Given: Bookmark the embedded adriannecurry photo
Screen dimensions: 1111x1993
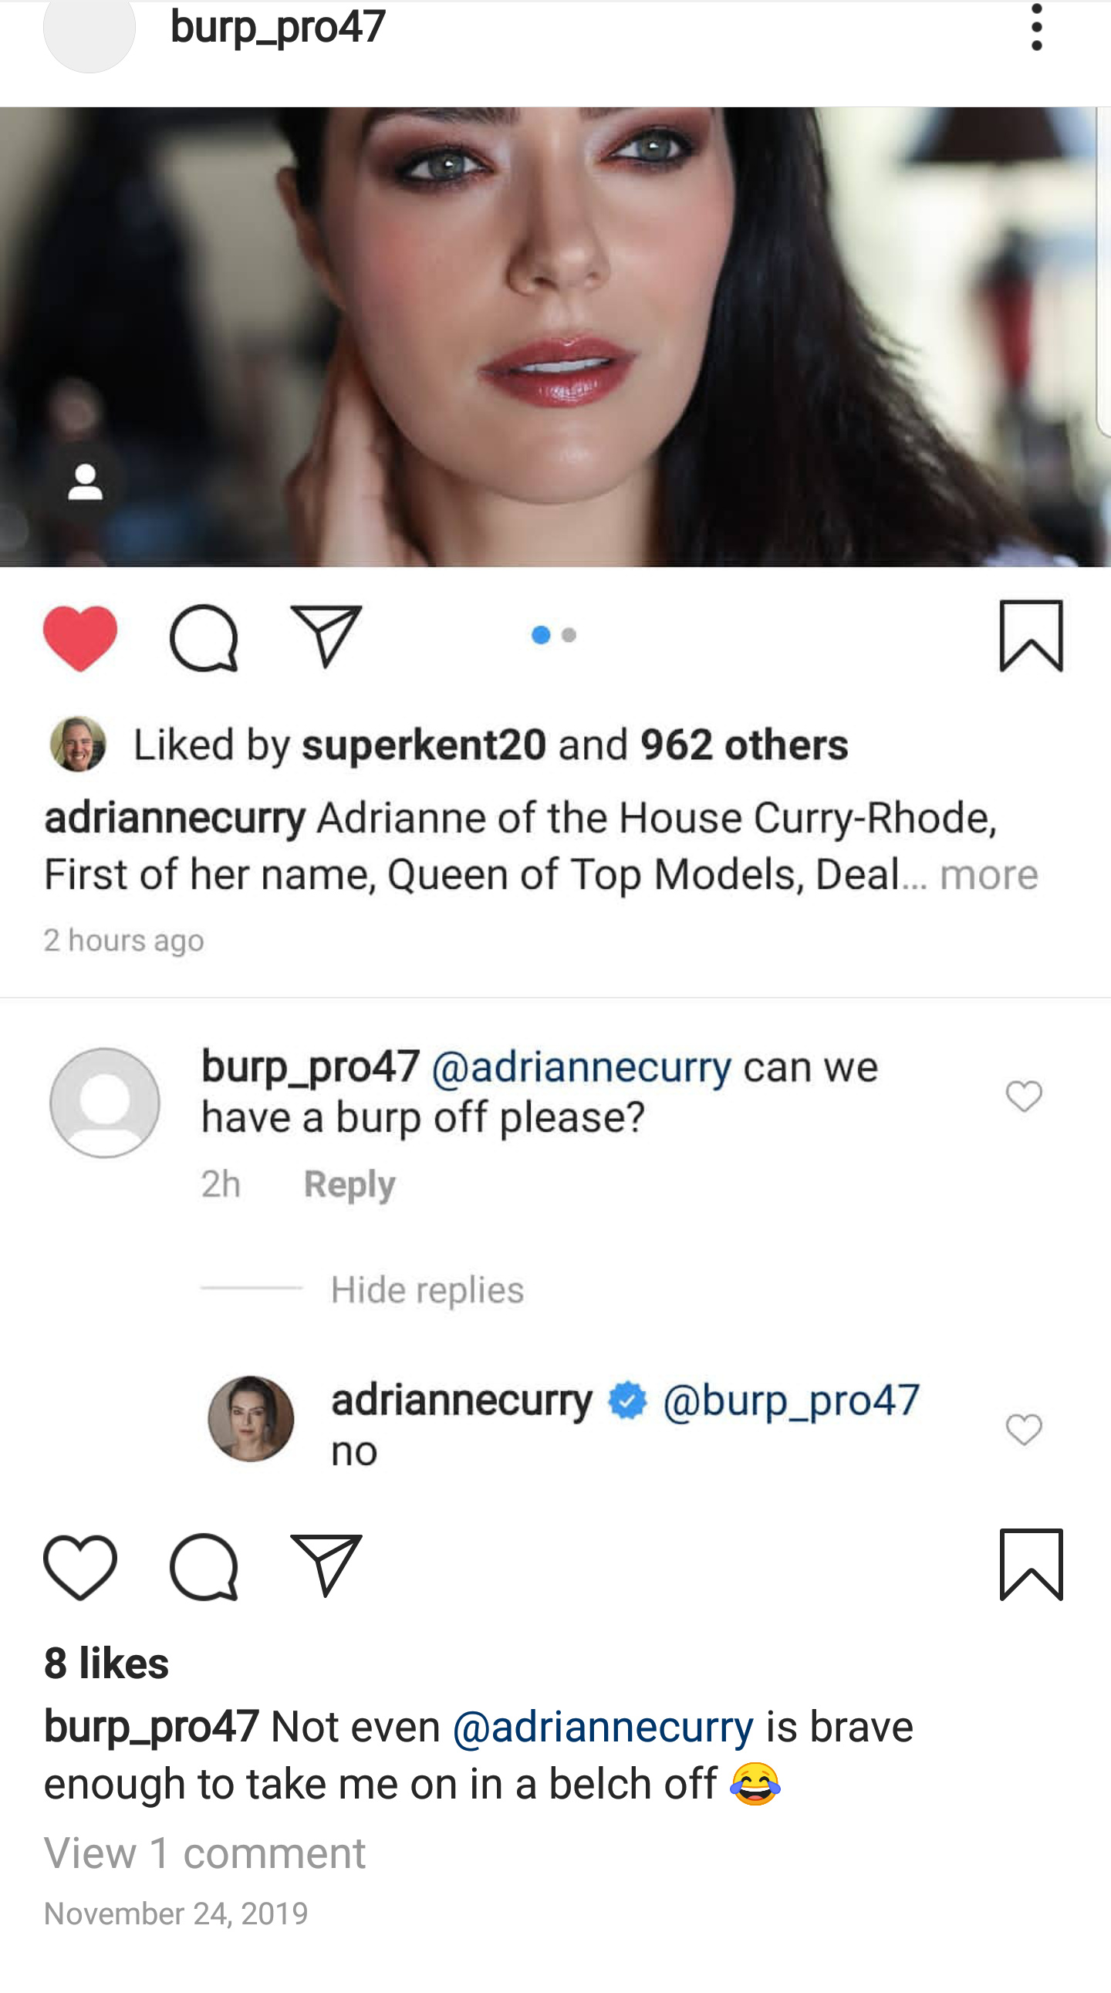Looking at the screenshot, I should coord(1032,636).
